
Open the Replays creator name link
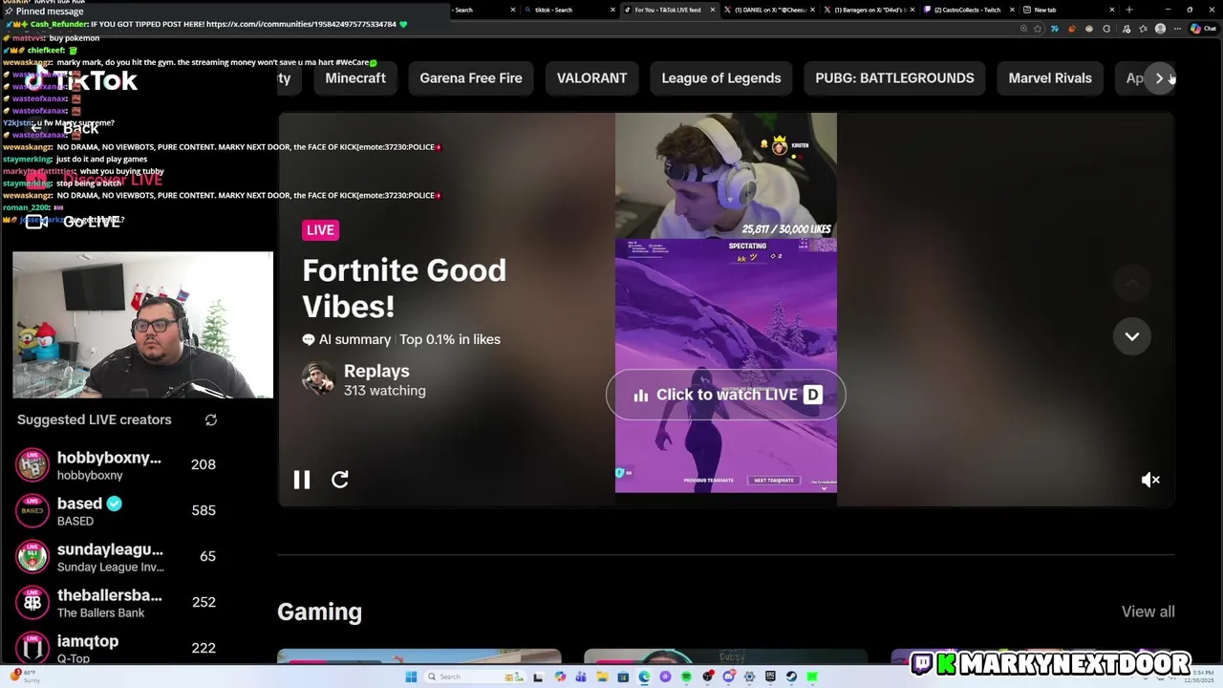376,371
